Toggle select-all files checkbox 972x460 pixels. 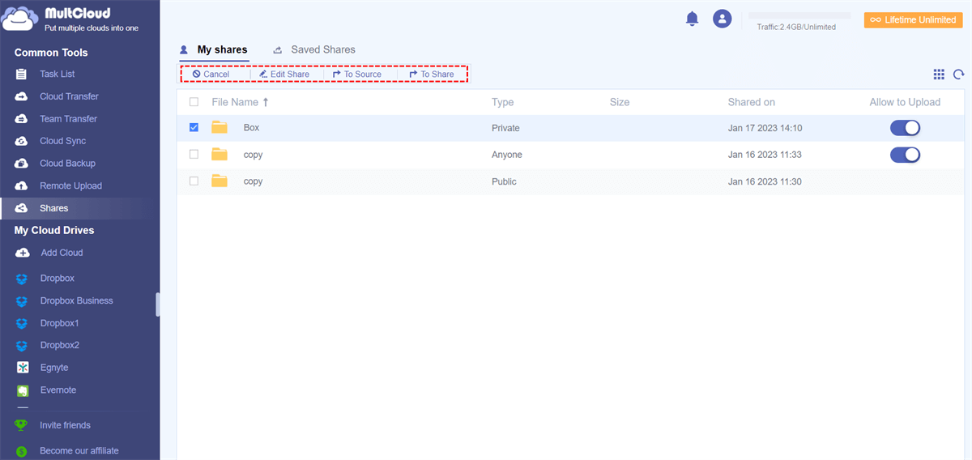(194, 102)
